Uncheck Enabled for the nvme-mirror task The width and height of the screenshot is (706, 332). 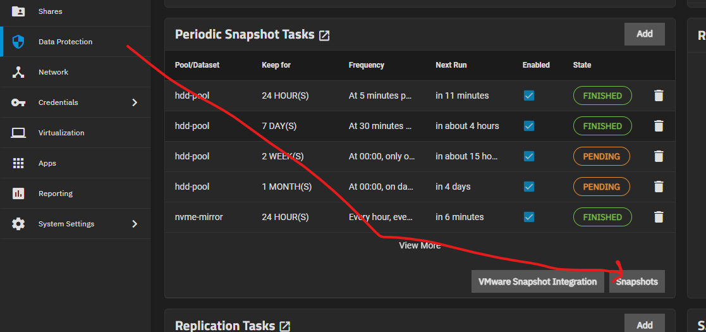pos(529,217)
